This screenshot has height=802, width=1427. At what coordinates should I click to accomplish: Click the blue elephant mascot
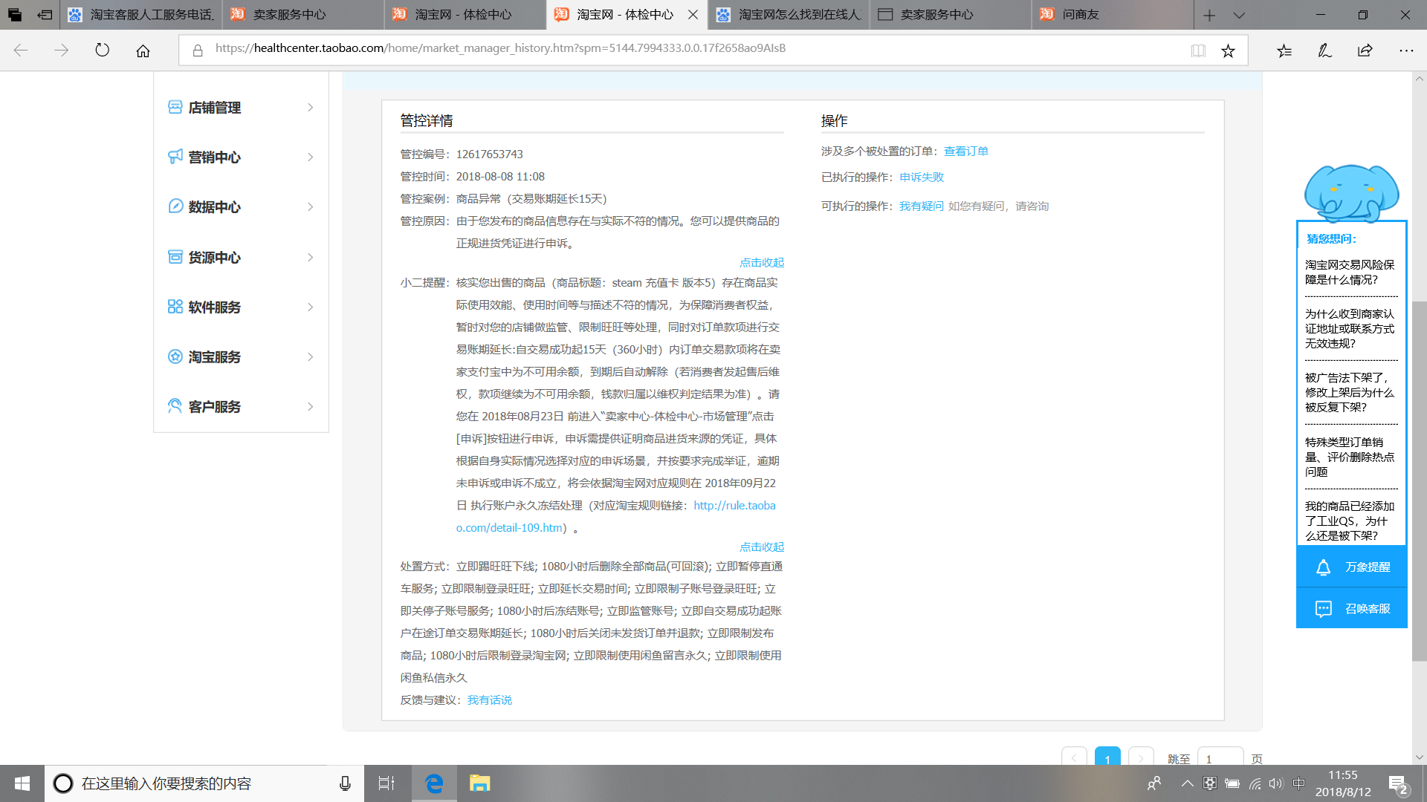click(1351, 193)
